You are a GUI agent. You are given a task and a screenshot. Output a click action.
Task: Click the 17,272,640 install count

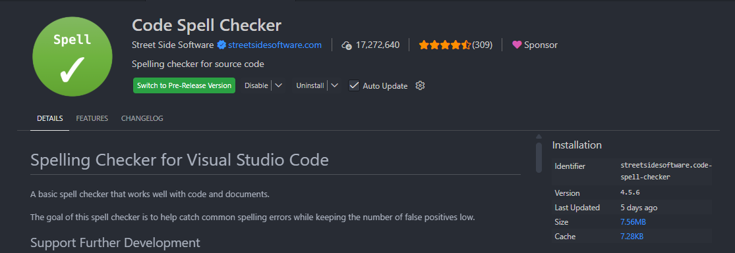tap(377, 45)
